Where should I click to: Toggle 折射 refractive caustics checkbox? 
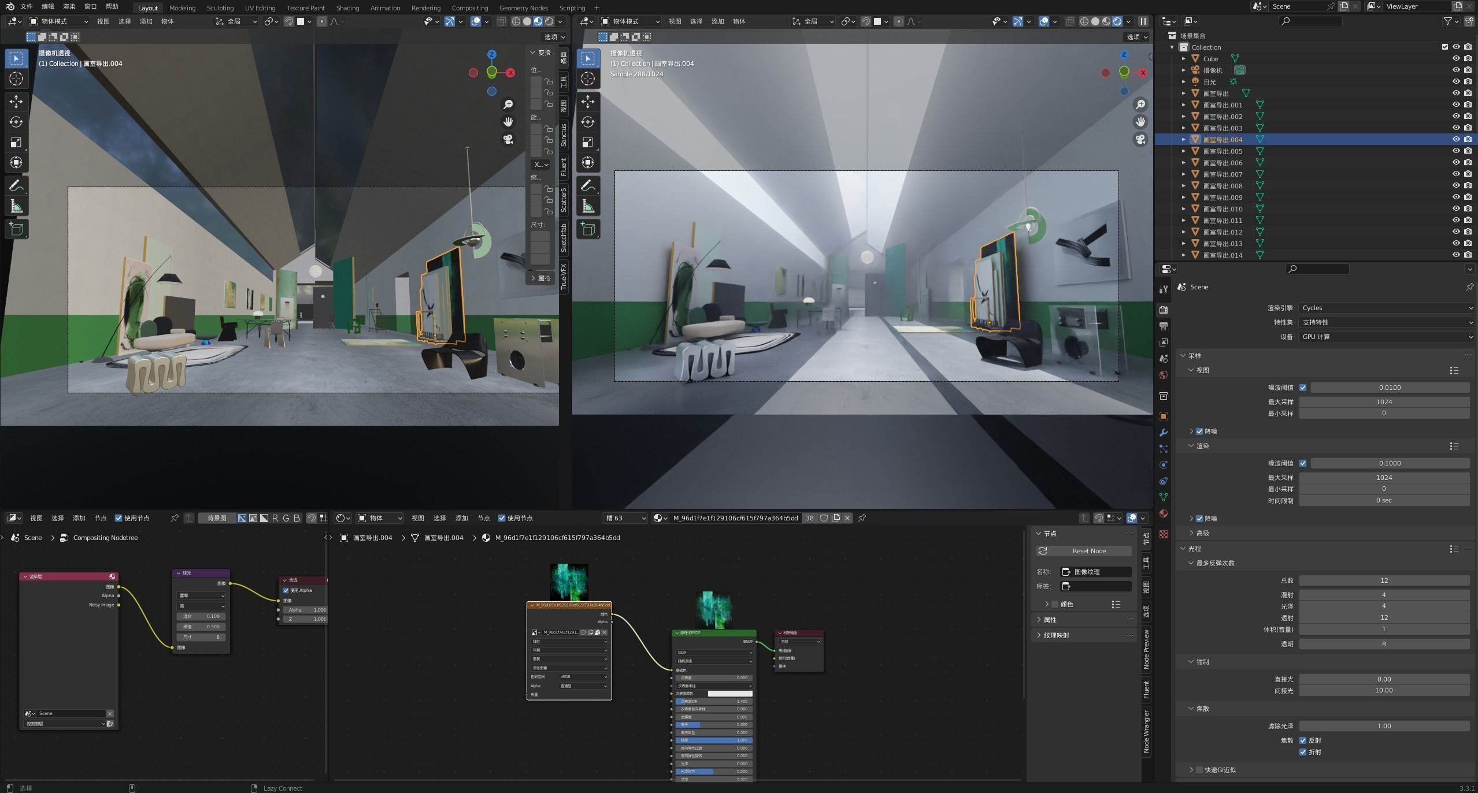[x=1303, y=752]
